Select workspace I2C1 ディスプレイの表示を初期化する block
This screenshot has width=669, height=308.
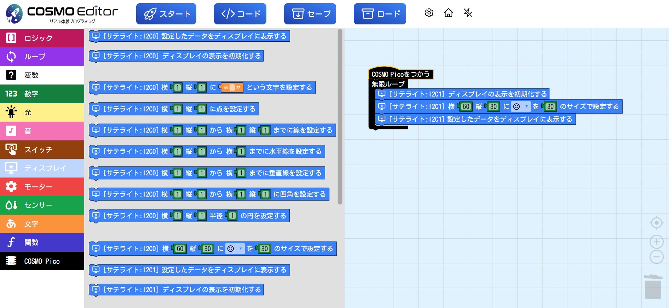coord(462,94)
